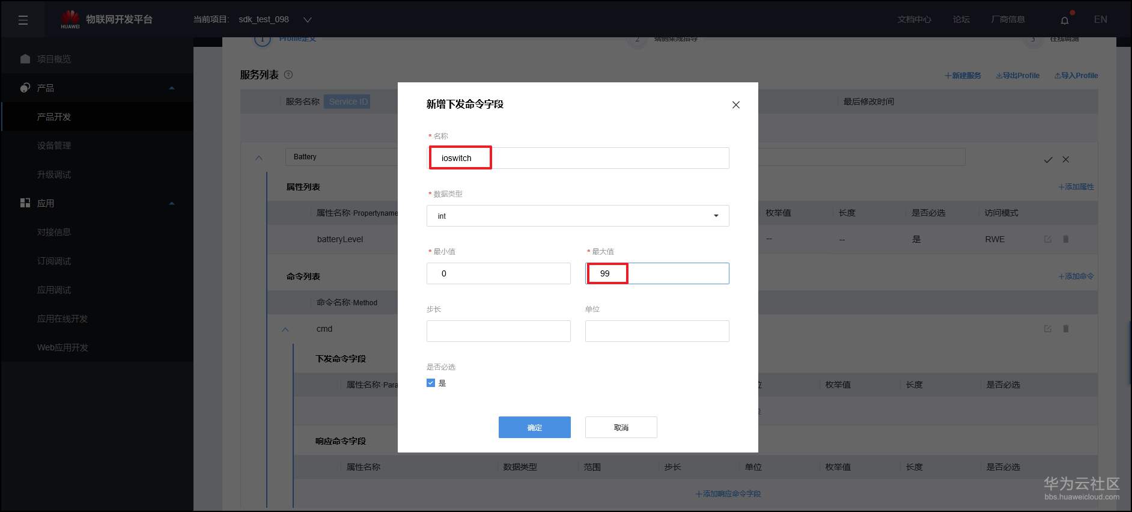Collapse the 产品 sidebar section
This screenshot has height=512, width=1132.
click(x=172, y=88)
